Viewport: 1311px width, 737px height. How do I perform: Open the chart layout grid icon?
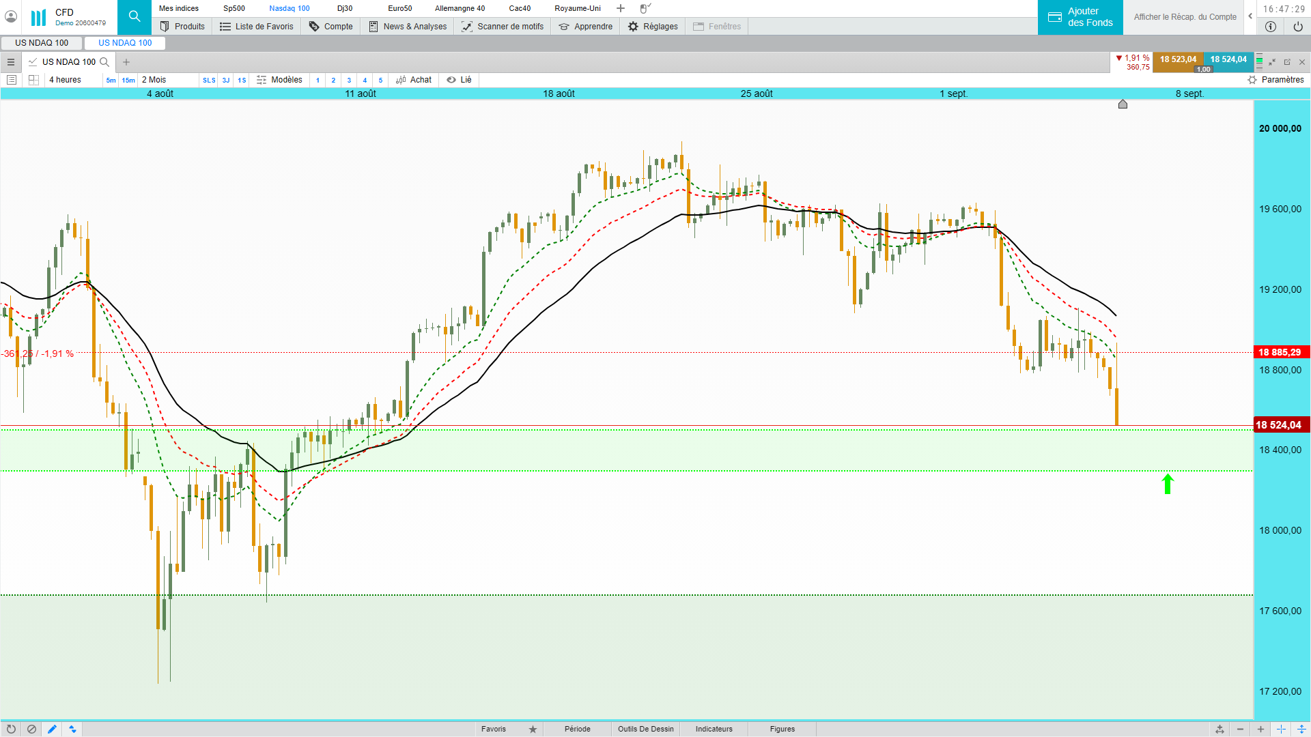pyautogui.click(x=33, y=80)
